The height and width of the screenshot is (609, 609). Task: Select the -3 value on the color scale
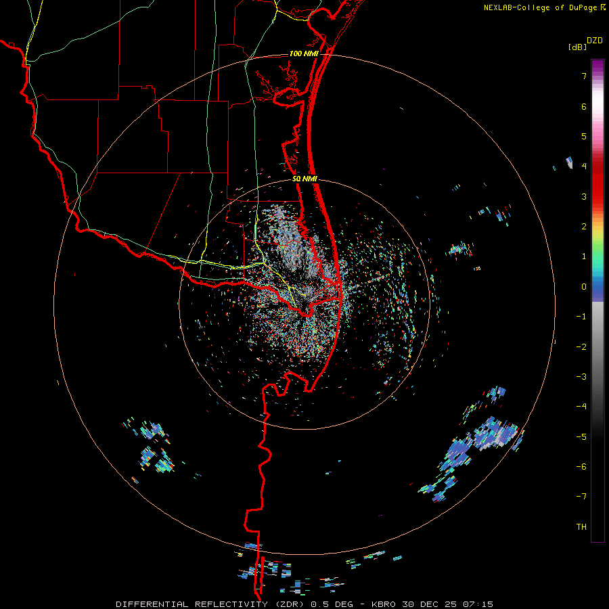click(581, 377)
